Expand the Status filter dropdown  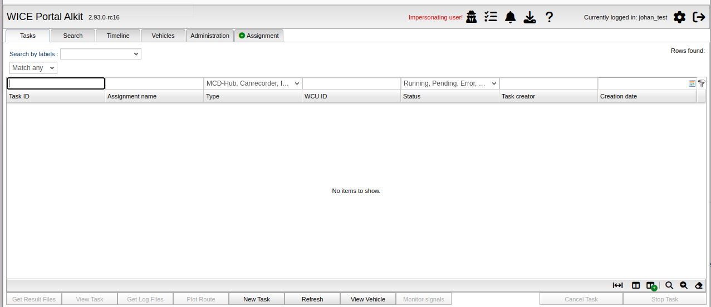[450, 83]
